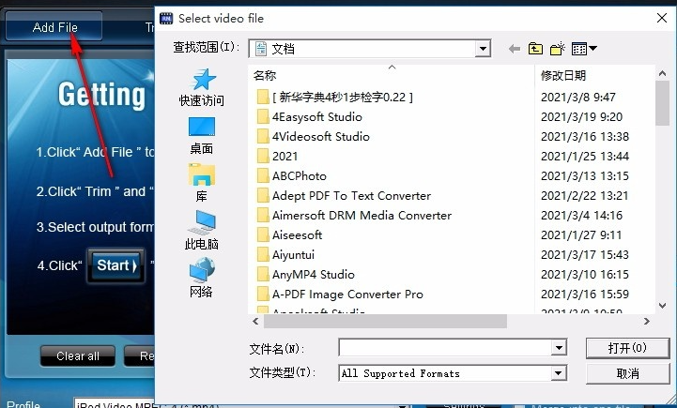Open 此电脑 this PC in sidebar

click(x=202, y=231)
